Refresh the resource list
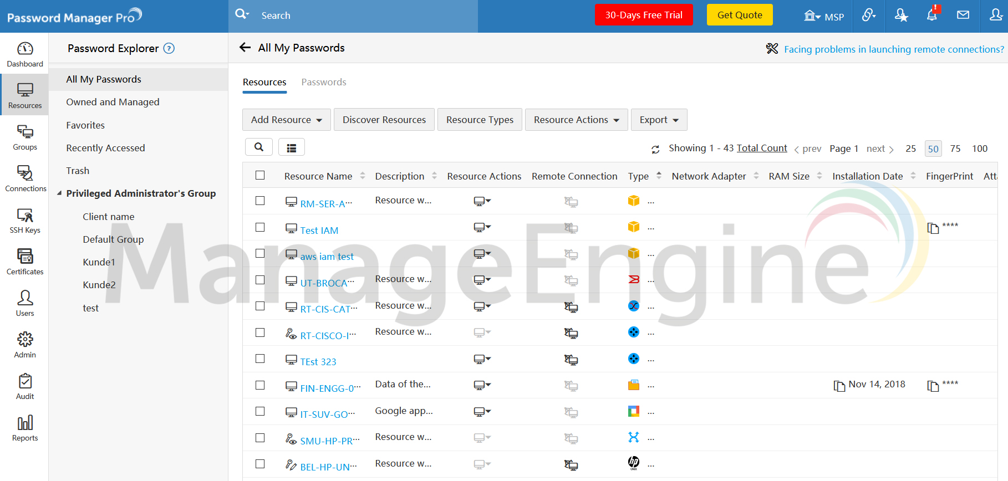The image size is (1008, 481). pos(655,149)
